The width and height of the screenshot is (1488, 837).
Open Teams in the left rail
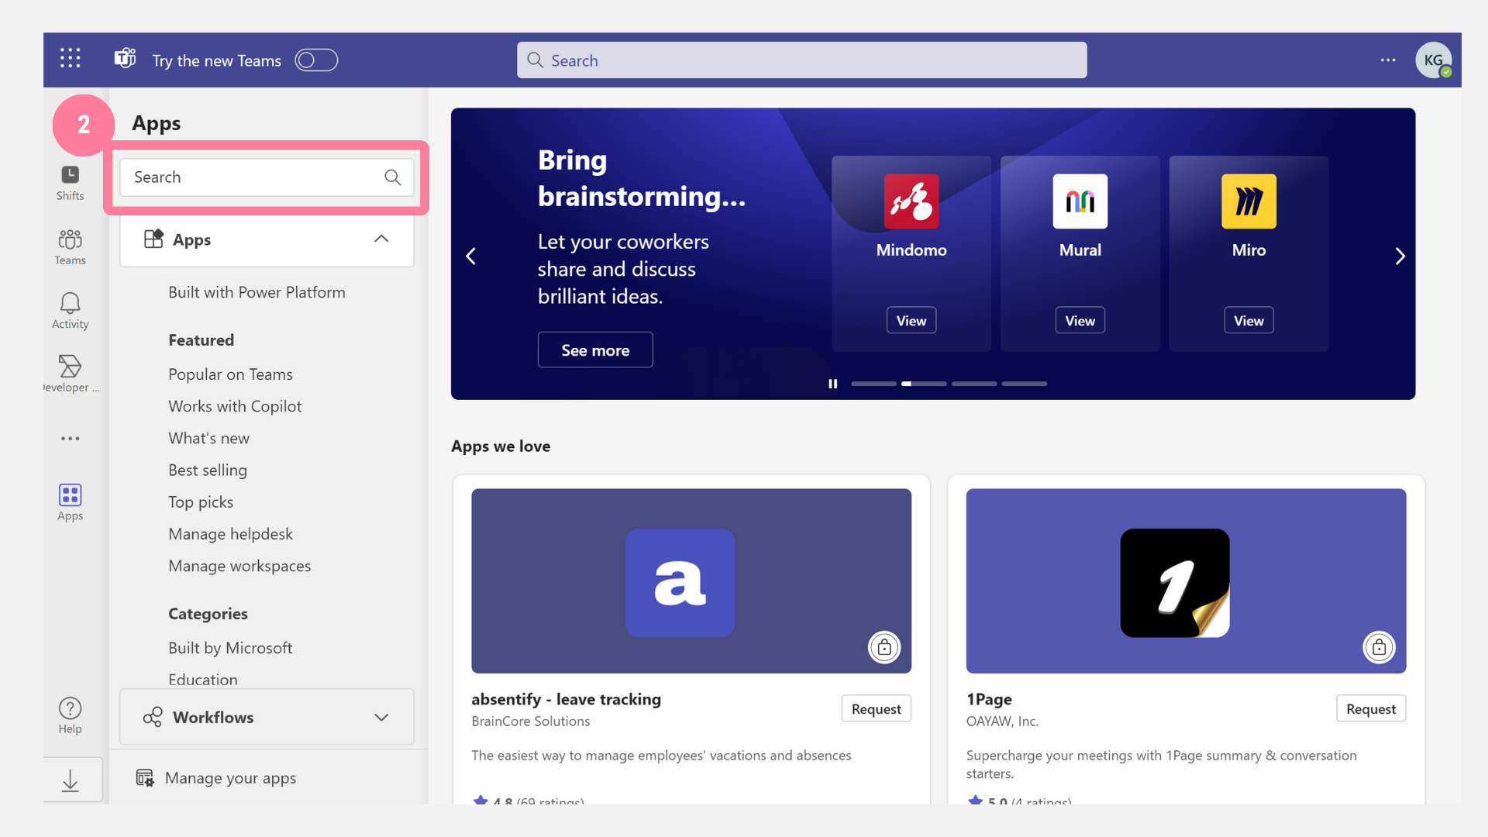[70, 246]
